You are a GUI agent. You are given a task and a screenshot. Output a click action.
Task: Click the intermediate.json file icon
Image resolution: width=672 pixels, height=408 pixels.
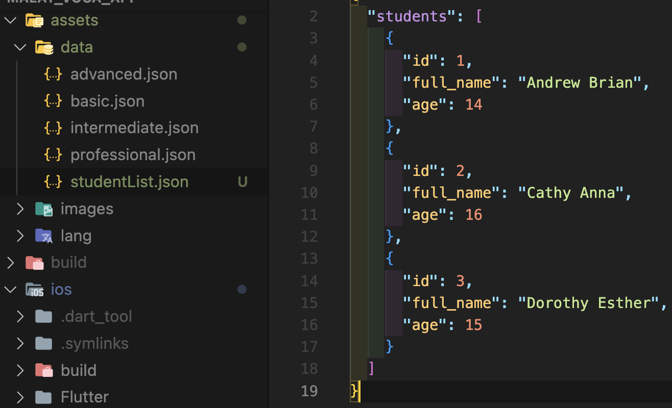(x=53, y=128)
